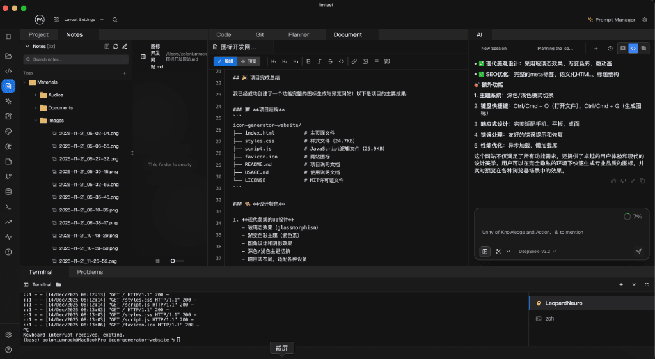Image resolution: width=655 pixels, height=359 pixels.
Task: Switch editor to 编辑 edit mode
Action: click(225, 61)
